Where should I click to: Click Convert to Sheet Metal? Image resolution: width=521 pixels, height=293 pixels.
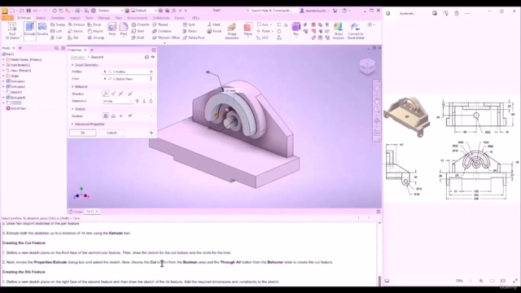coord(356,31)
